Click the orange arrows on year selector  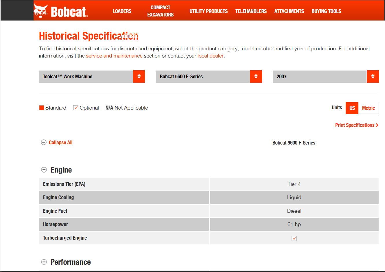pyautogui.click(x=373, y=77)
